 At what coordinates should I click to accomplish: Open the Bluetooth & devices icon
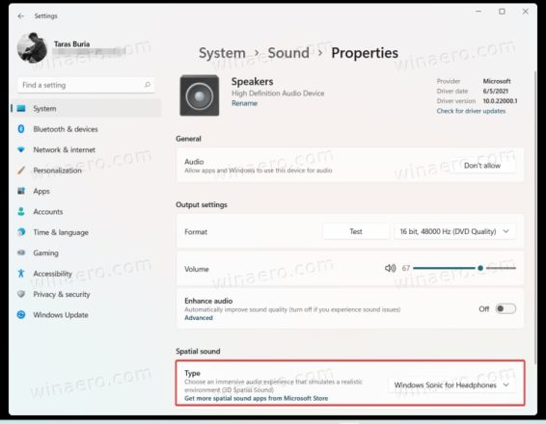click(21, 129)
